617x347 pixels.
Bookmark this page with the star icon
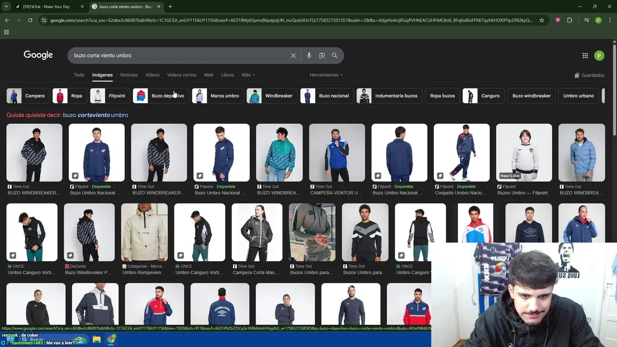point(542,20)
